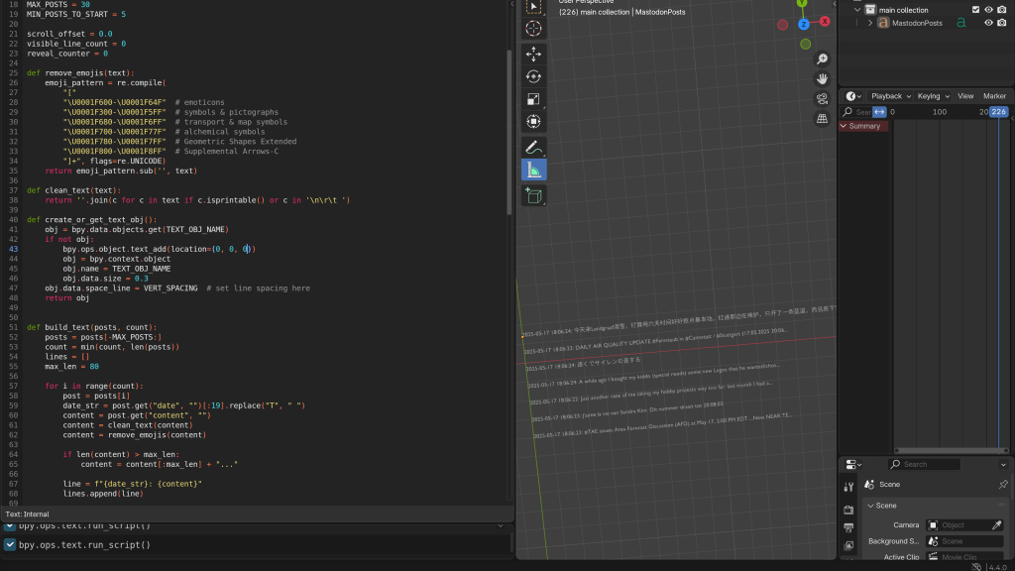1015x571 pixels.
Task: Select the Scale tool
Action: 533,99
